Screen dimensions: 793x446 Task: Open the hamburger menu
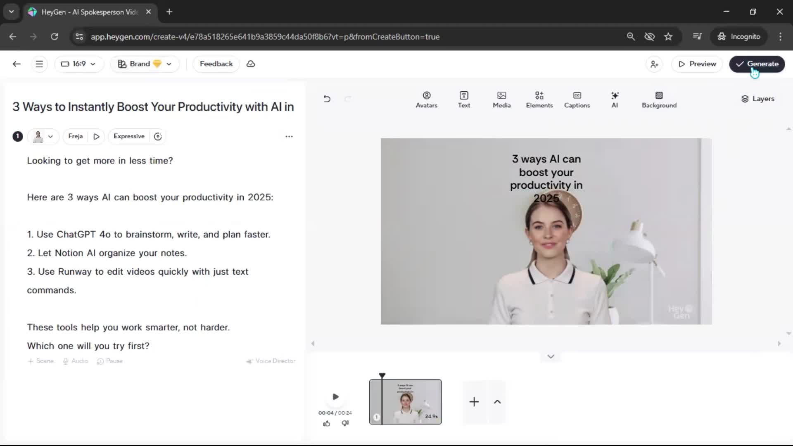(39, 64)
